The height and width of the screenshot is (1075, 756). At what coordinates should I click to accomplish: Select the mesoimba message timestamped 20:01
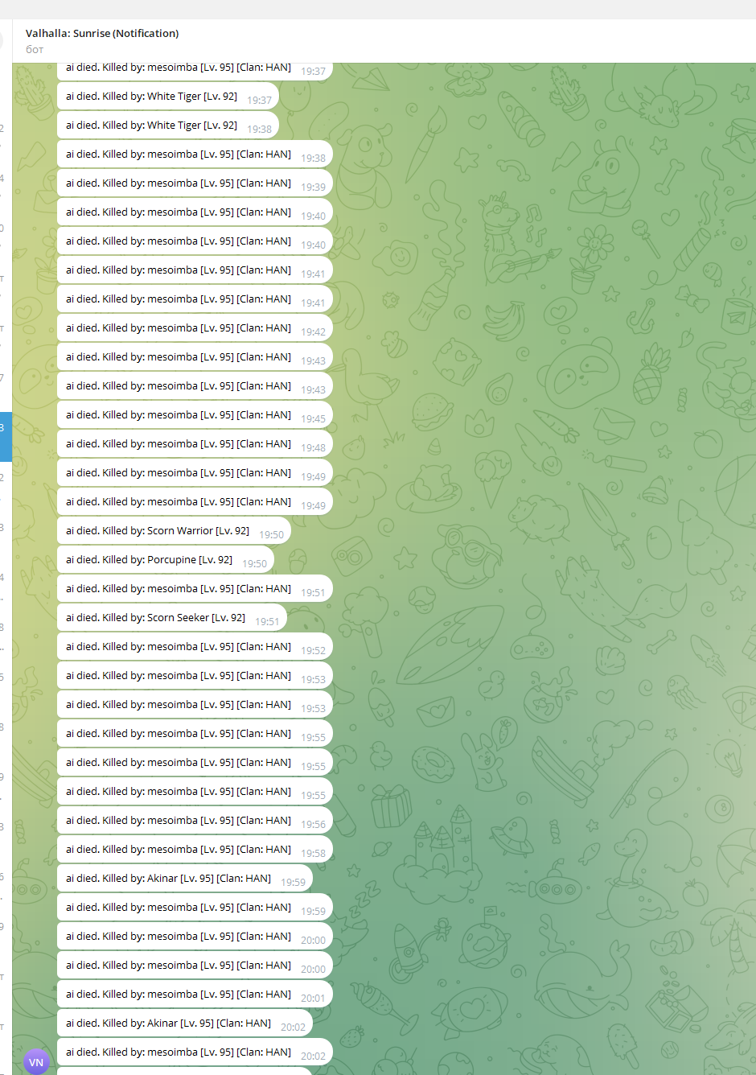[x=194, y=995]
